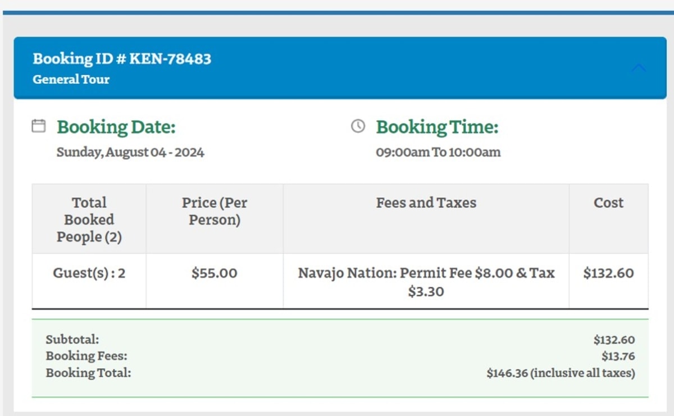The image size is (674, 416).
Task: Select the date Sunday, August 04 - 2024
Action: pos(130,152)
